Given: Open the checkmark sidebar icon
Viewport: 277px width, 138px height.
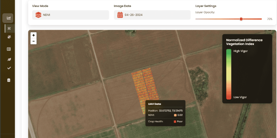Looking at the screenshot, I should point(9,68).
